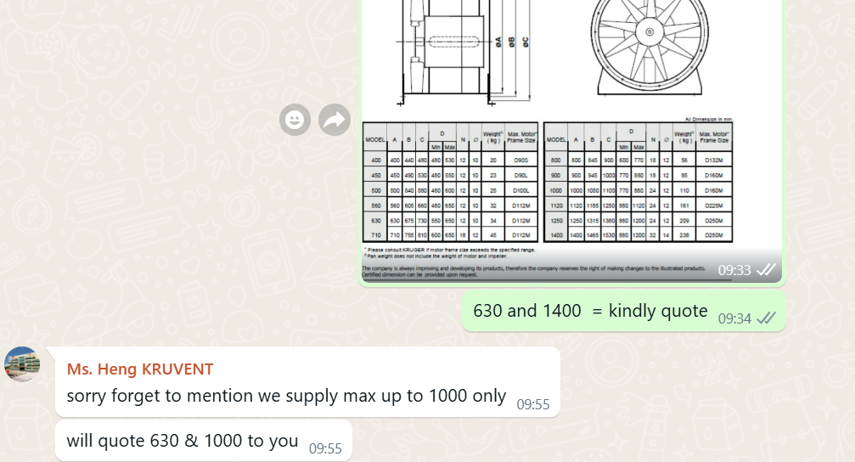The height and width of the screenshot is (462, 855).
Task: Click the 09:34 timestamp on sent message
Action: click(734, 318)
